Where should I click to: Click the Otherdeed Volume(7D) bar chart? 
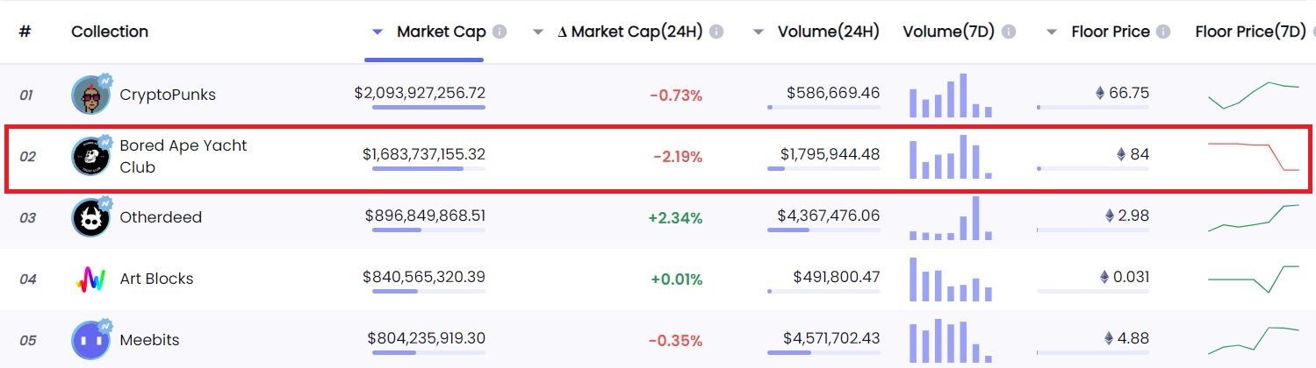point(951,219)
